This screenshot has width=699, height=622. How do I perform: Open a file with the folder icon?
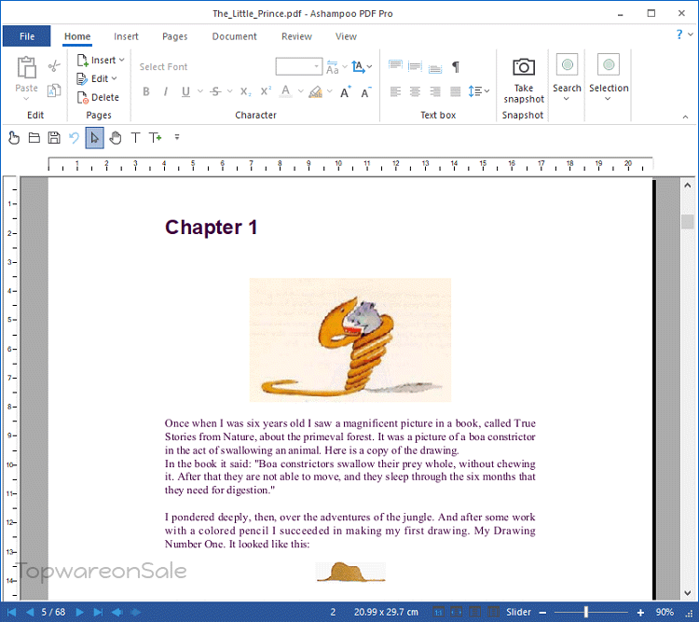coord(34,137)
